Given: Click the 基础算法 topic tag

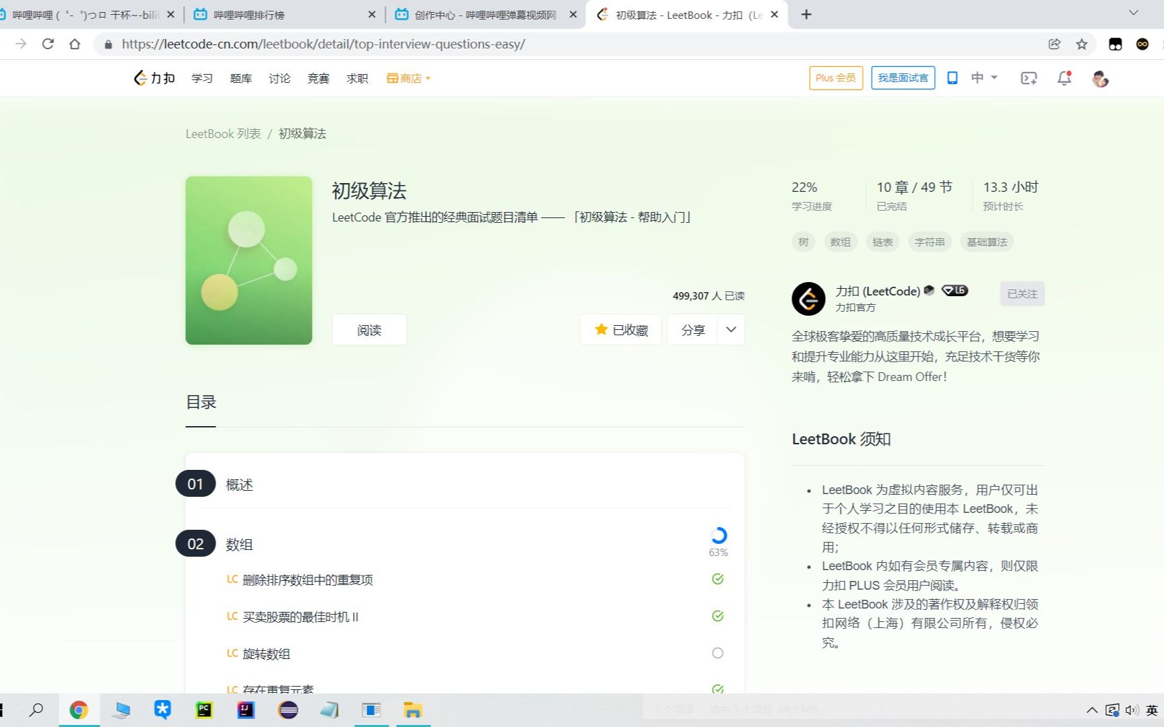Looking at the screenshot, I should [987, 242].
